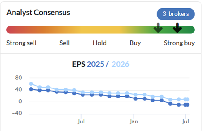The width and height of the screenshot is (202, 131).
Task: Click the 2025 data point above Jan
Action: pyautogui.click(x=136, y=99)
